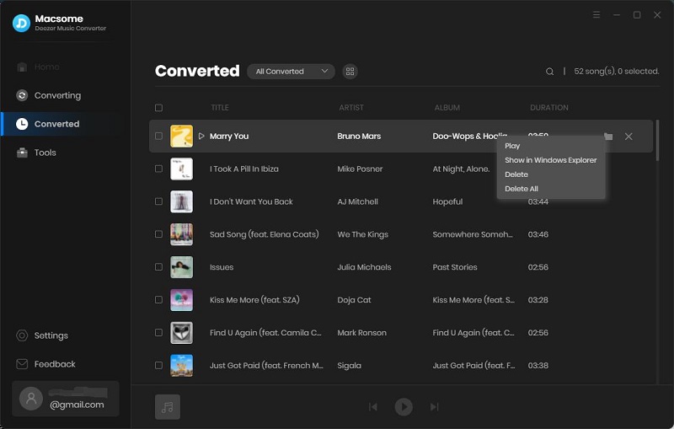
Task: Click artist name Mike Posner
Action: pyautogui.click(x=360, y=169)
